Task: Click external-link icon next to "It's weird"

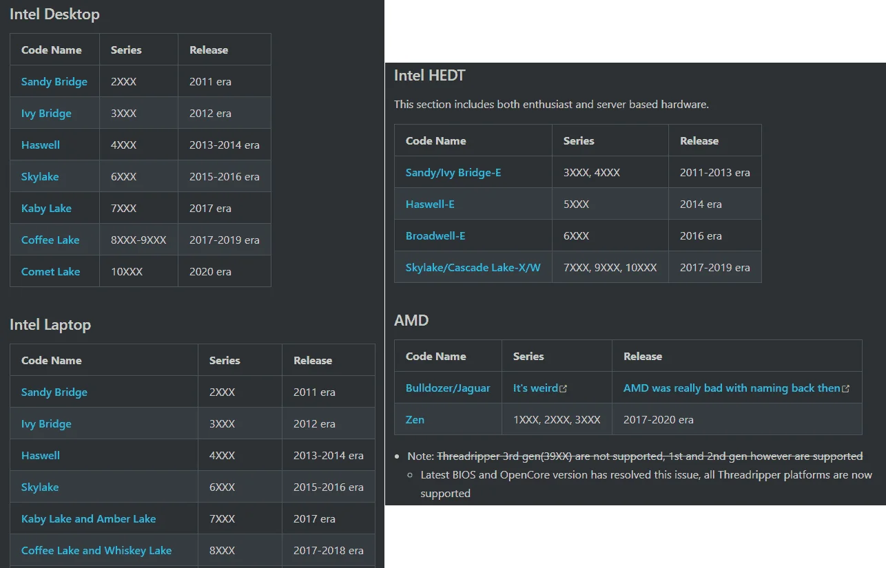Action: point(564,388)
